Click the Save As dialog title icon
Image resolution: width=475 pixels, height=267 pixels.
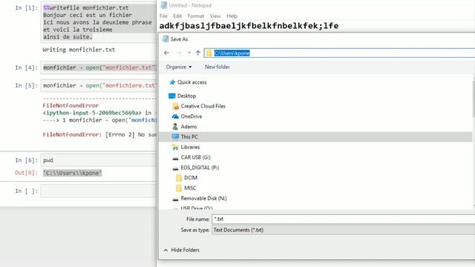coord(166,39)
